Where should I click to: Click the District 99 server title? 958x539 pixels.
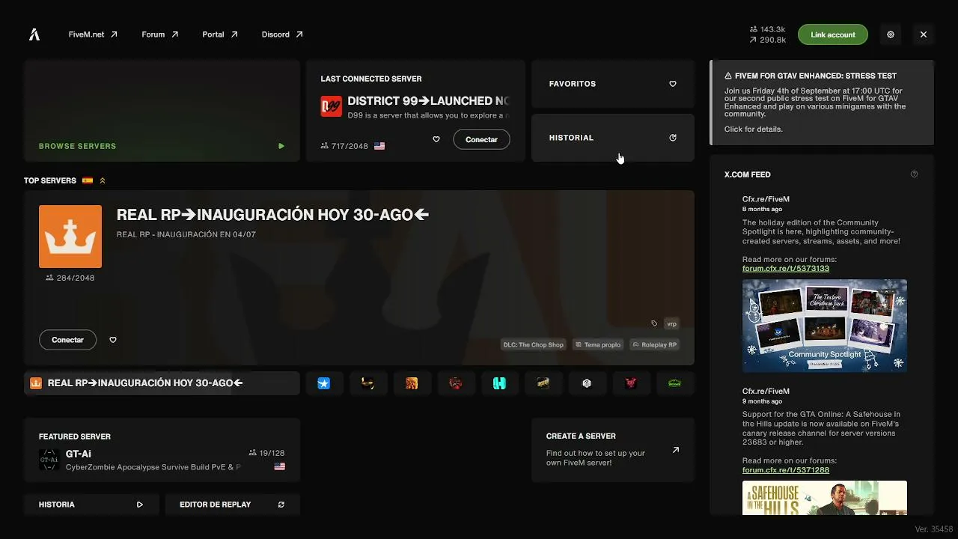[x=428, y=101]
